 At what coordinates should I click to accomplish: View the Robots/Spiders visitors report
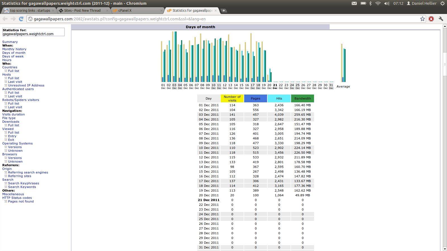pyautogui.click(x=21, y=100)
